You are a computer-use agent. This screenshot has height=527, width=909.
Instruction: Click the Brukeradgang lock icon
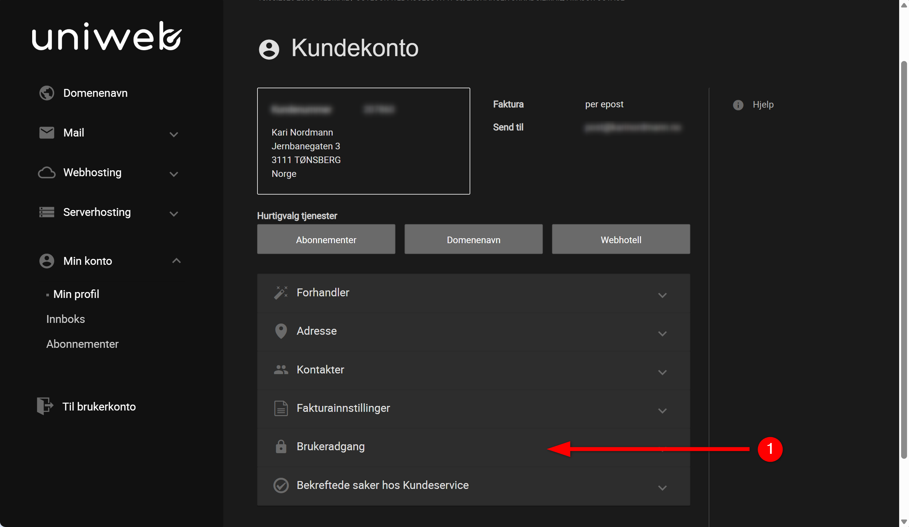pyautogui.click(x=281, y=447)
